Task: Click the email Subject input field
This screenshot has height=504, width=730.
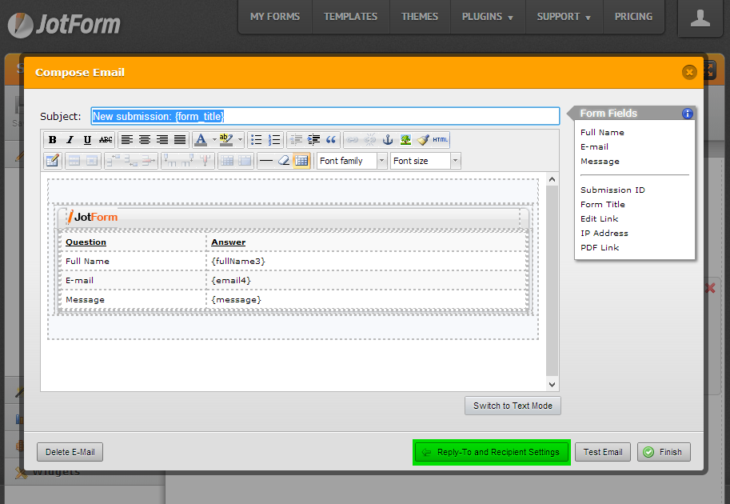Action: click(325, 116)
